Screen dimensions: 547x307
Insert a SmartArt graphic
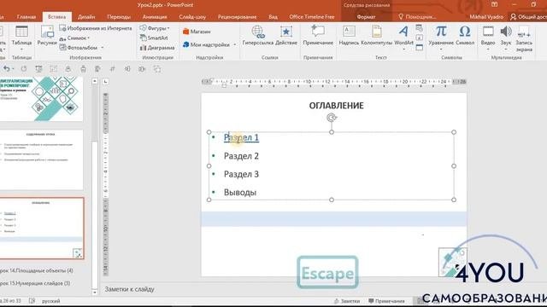coord(154,38)
